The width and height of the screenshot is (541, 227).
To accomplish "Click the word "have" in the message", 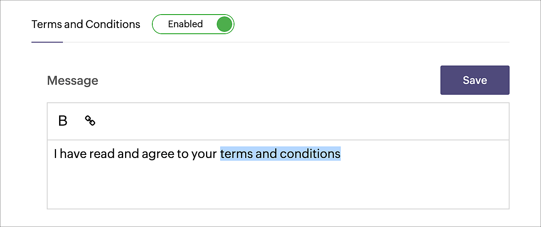I will coord(73,154).
